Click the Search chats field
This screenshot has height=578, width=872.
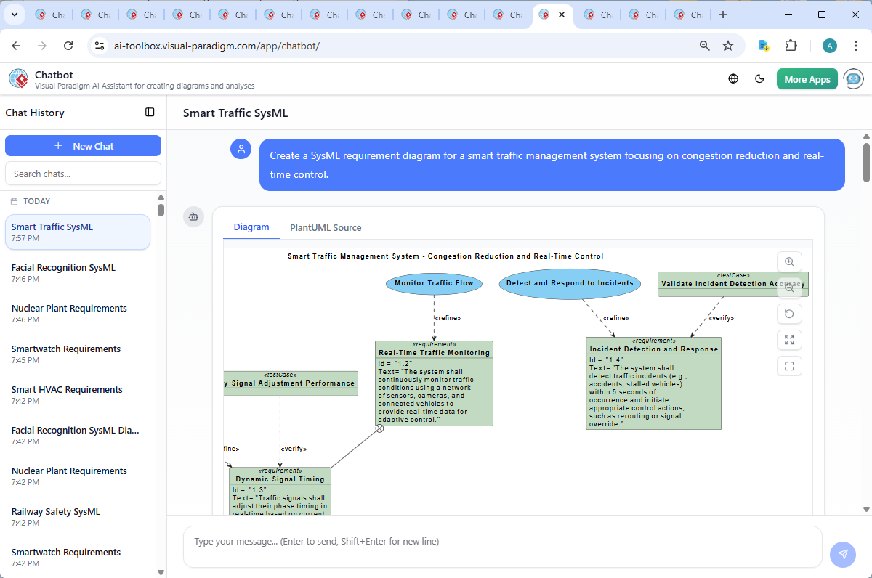[83, 173]
